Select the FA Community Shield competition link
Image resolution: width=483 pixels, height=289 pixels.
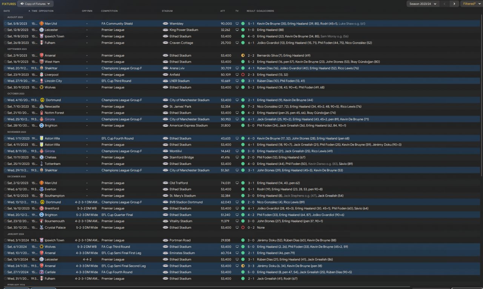(x=117, y=24)
